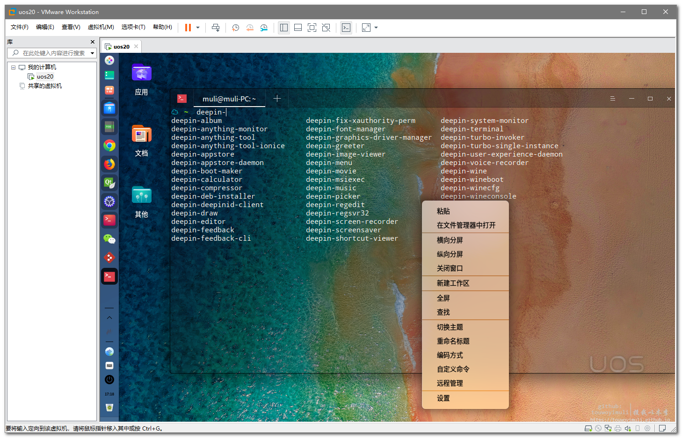682x438 pixels.
Task: Toggle the library sidebar view
Action: 284,28
